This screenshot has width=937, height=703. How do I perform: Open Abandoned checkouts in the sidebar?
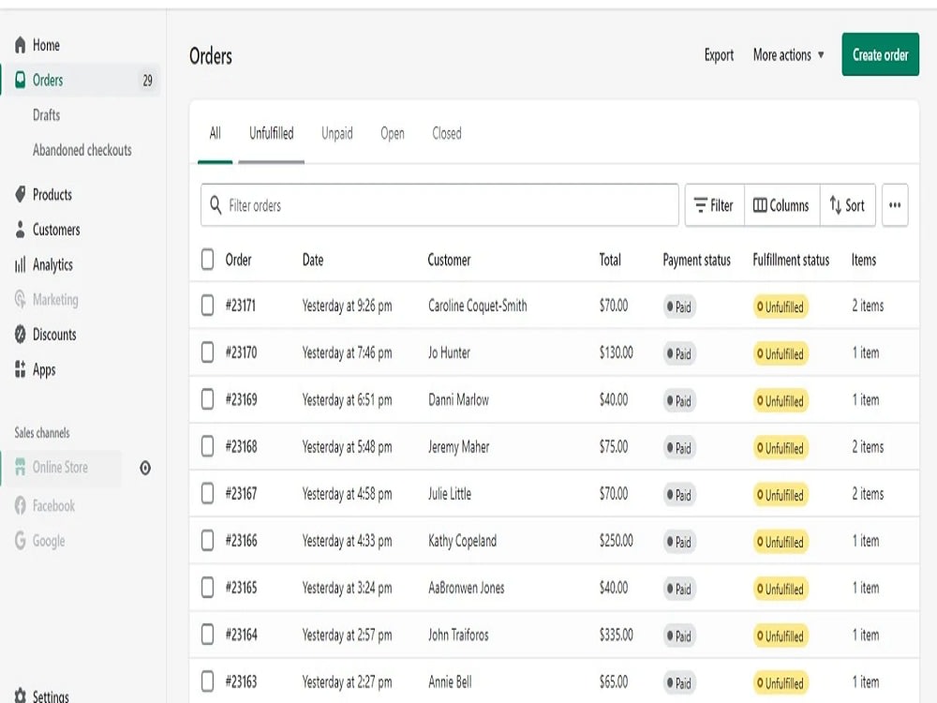point(82,149)
